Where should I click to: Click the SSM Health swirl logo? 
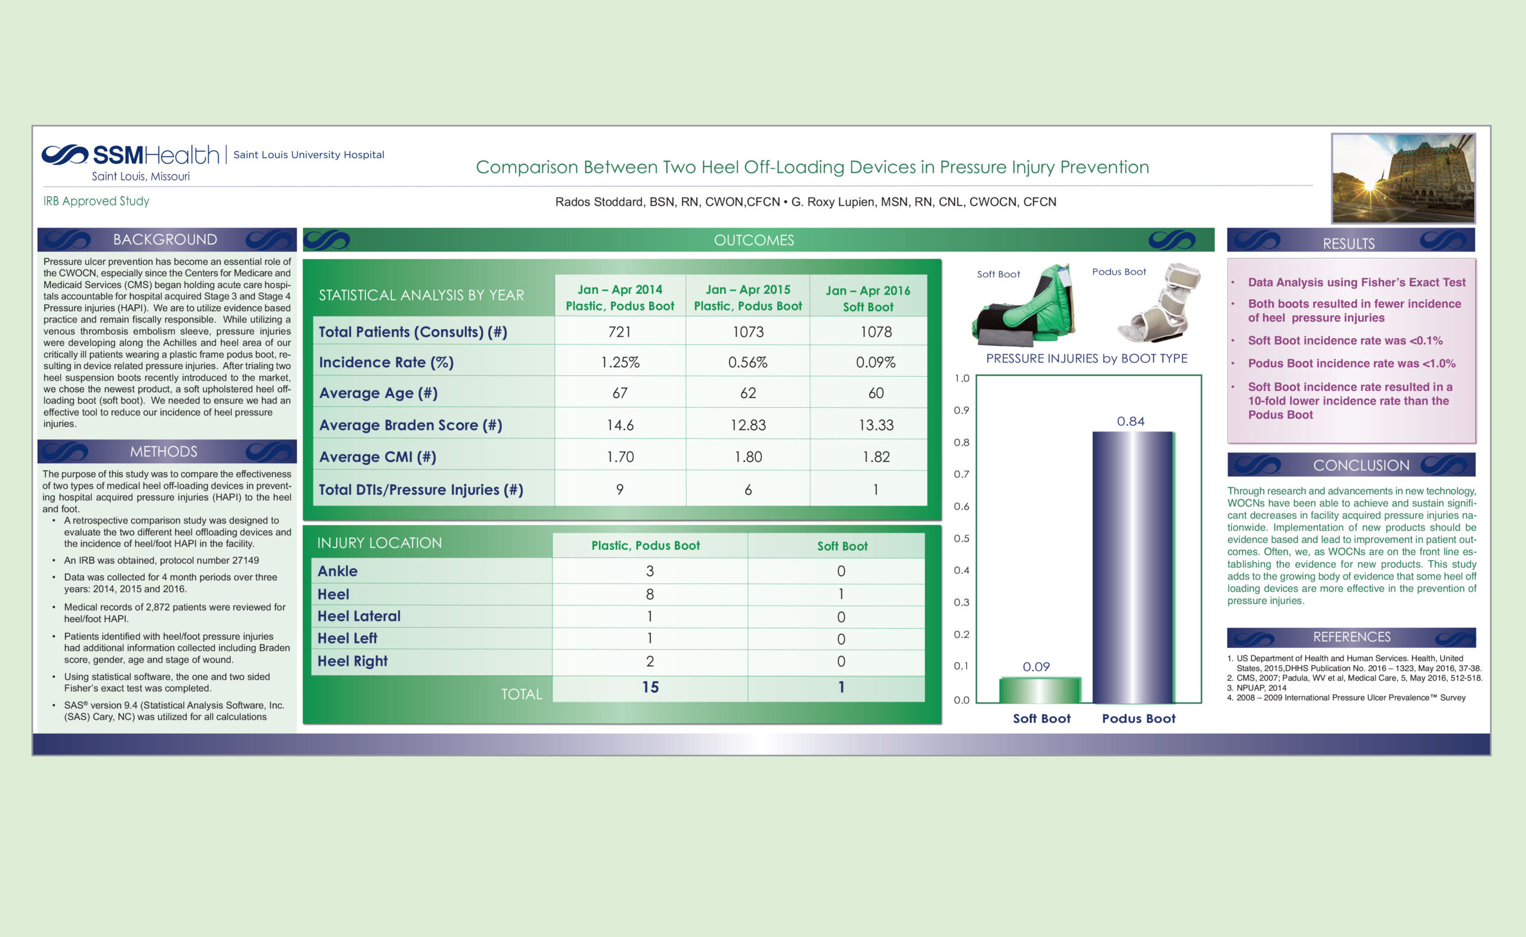coord(64,154)
